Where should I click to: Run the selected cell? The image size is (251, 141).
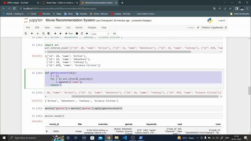pos(69,34)
